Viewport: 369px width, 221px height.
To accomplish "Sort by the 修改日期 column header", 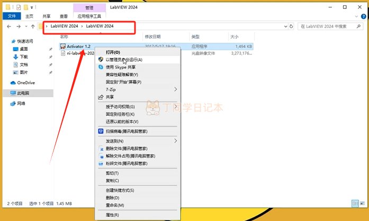I will click(x=152, y=36).
